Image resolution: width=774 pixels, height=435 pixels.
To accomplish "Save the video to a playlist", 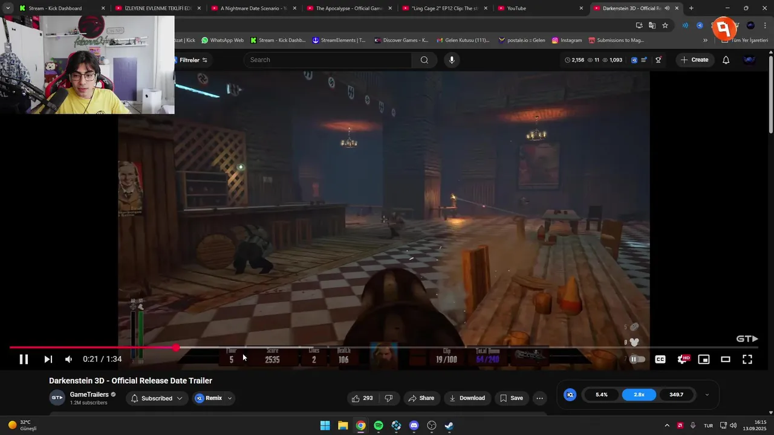I will (512, 398).
